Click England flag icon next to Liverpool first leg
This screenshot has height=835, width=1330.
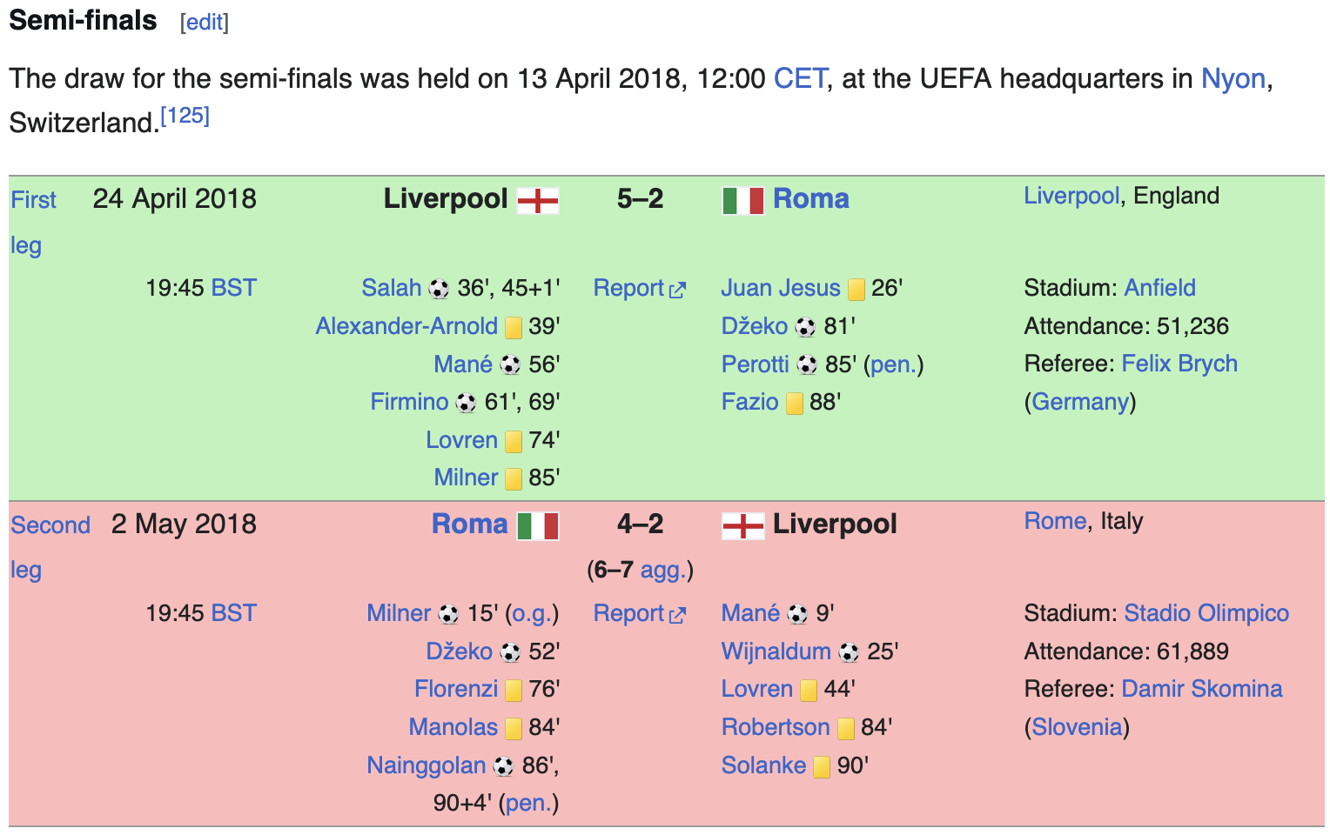538,201
